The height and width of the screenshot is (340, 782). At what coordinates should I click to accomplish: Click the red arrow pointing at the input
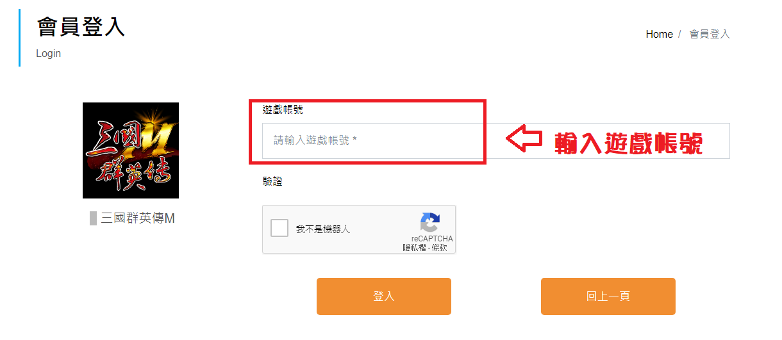[524, 140]
